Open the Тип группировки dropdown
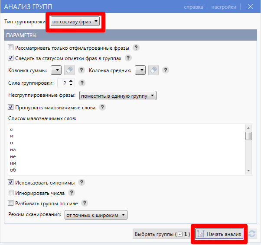 75,22
